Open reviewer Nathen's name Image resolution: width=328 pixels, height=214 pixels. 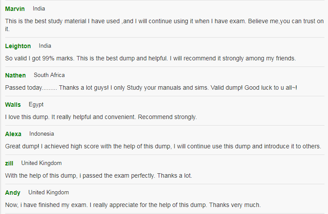pyautogui.click(x=15, y=75)
